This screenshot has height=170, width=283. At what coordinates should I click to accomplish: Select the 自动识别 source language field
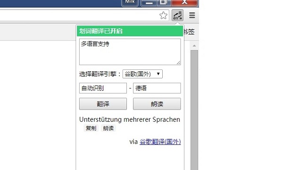(103, 88)
